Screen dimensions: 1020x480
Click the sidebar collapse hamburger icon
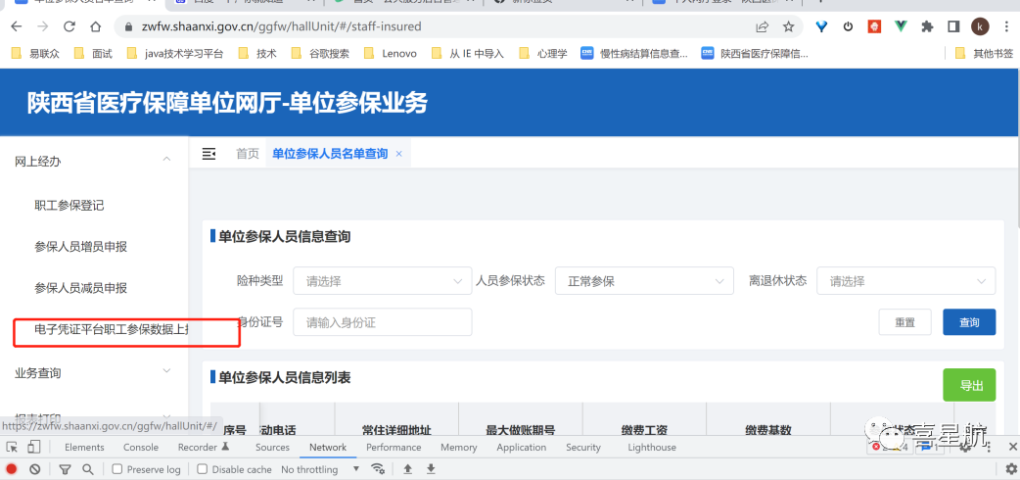click(x=209, y=154)
